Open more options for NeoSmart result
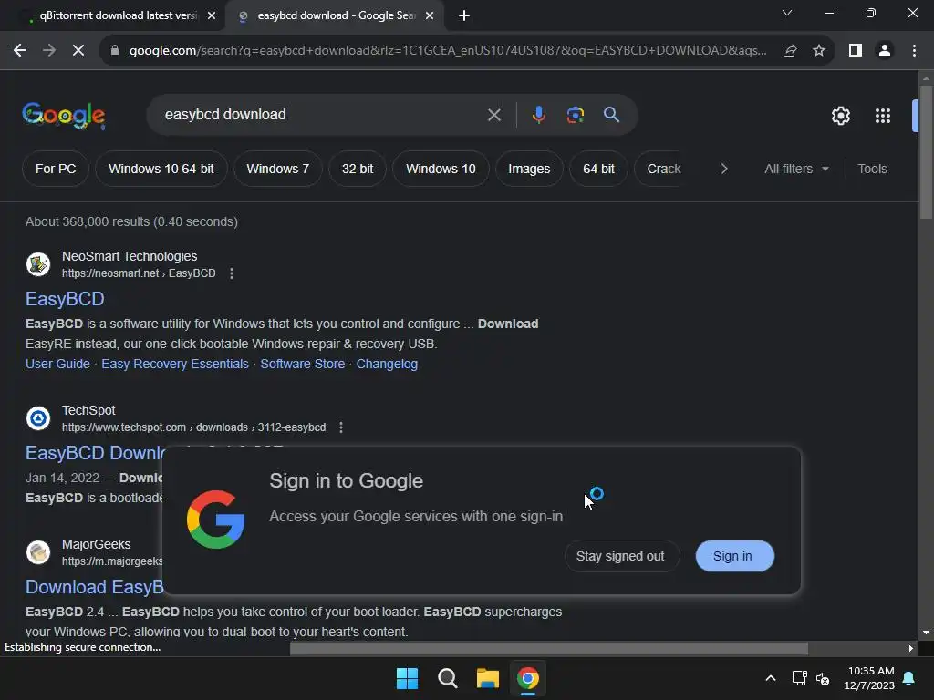The width and height of the screenshot is (934, 700). click(x=232, y=273)
